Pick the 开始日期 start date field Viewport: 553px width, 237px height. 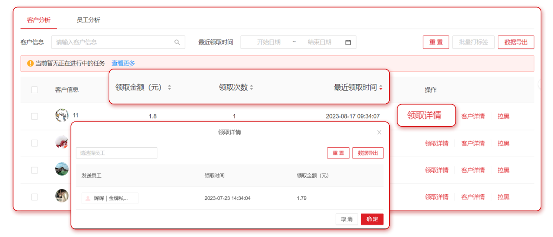point(269,42)
